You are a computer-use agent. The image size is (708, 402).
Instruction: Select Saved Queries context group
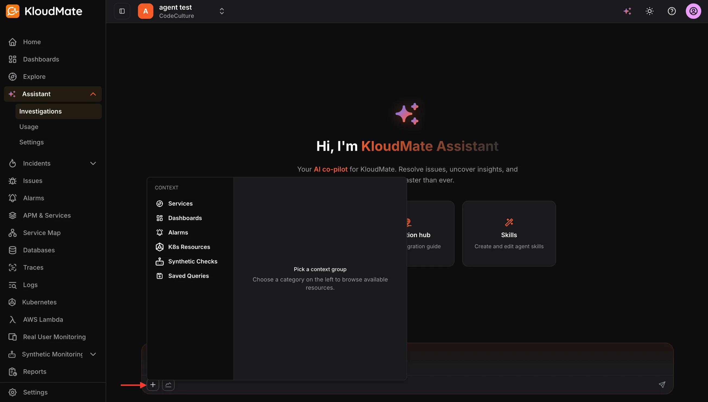[x=190, y=276]
